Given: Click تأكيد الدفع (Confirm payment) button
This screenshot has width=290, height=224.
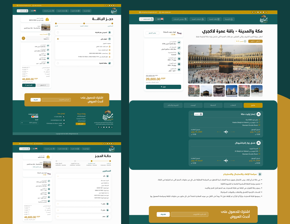Looking at the screenshot, I should 29,85.
